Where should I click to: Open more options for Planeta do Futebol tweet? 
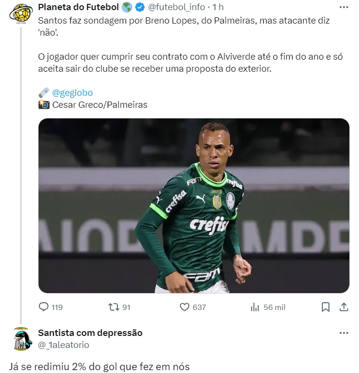tap(344, 7)
